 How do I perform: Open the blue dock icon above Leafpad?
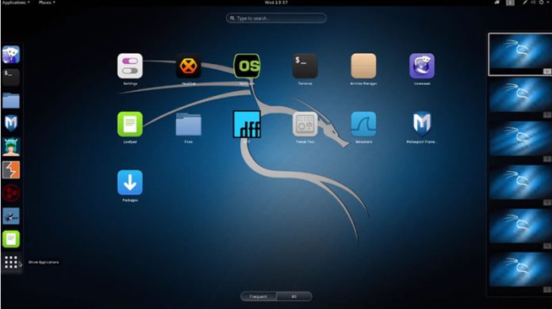(x=11, y=216)
